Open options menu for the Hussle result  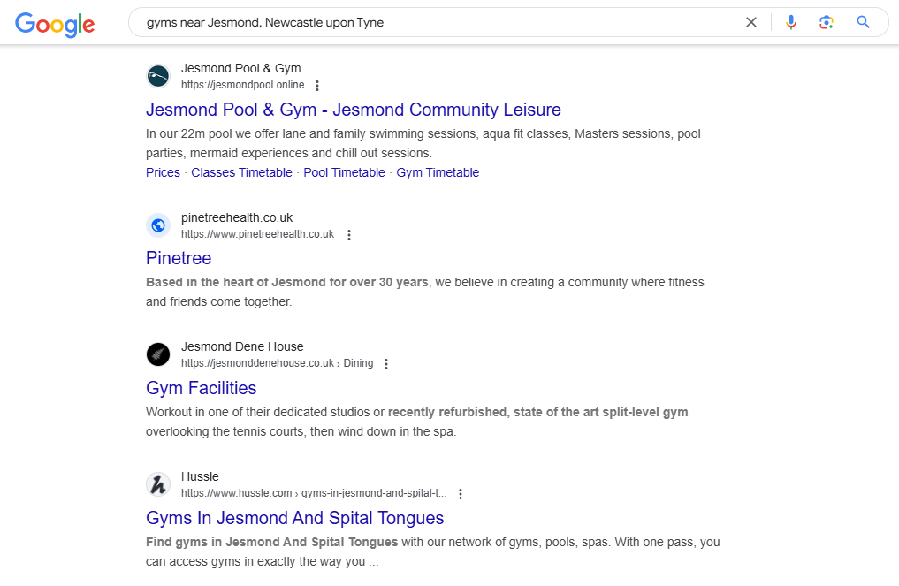(x=461, y=493)
